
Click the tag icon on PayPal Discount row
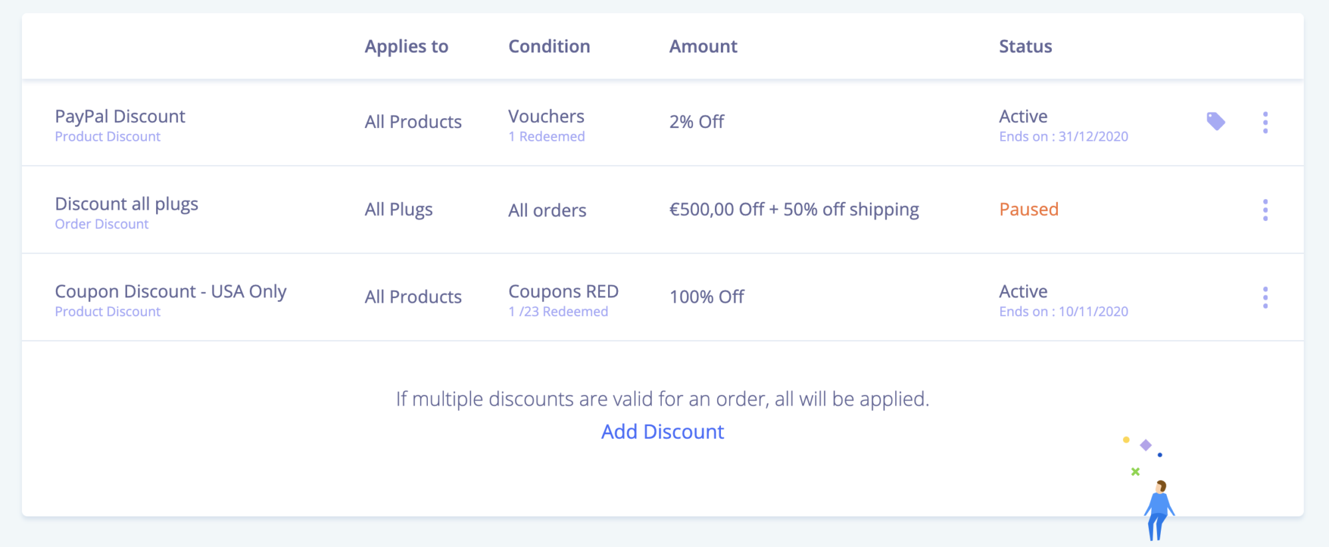(1215, 121)
